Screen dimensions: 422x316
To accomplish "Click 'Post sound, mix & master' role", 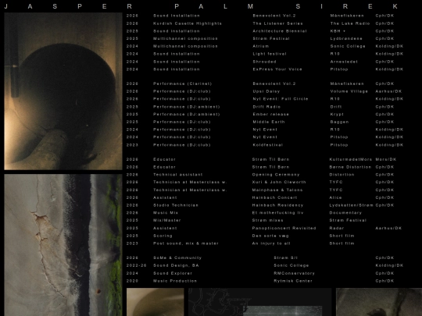I will (x=186, y=243).
